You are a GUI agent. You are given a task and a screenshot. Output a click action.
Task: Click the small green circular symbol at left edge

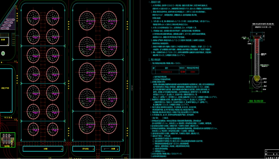(3, 53)
